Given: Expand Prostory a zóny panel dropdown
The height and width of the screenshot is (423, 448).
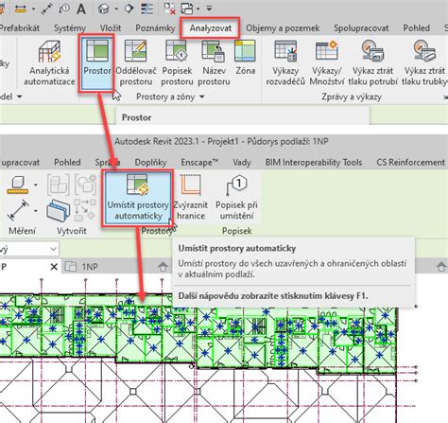Looking at the screenshot, I should (x=202, y=97).
